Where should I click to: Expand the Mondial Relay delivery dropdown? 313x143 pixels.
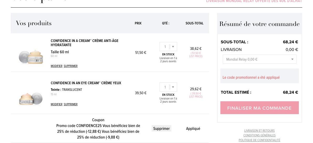pos(259,59)
